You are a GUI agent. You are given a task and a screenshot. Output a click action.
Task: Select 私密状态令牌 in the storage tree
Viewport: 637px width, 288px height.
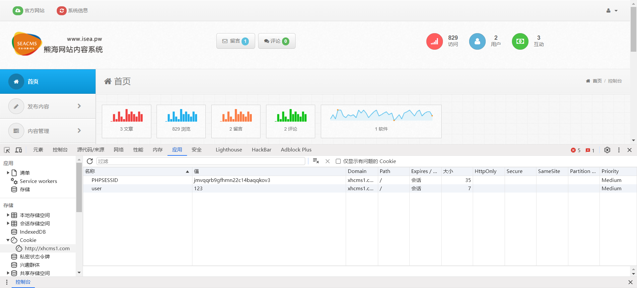tap(35, 257)
